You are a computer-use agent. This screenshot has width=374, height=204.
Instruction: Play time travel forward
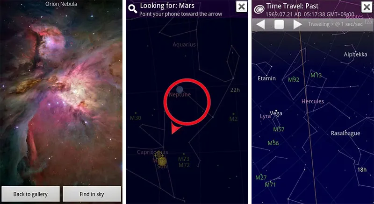click(x=297, y=24)
